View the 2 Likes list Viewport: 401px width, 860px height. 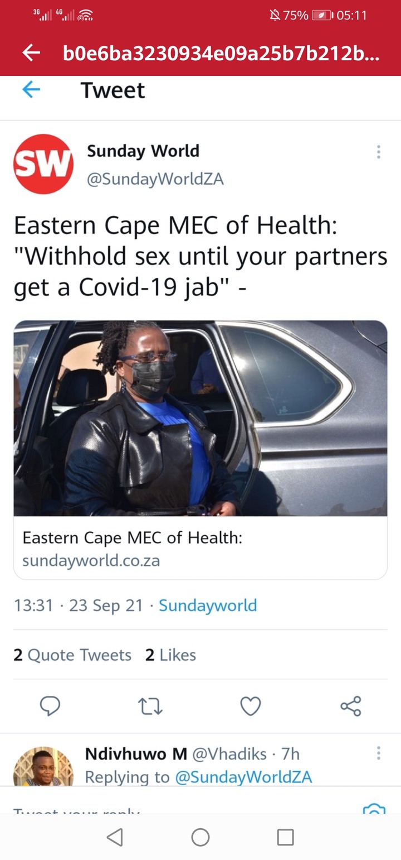170,655
